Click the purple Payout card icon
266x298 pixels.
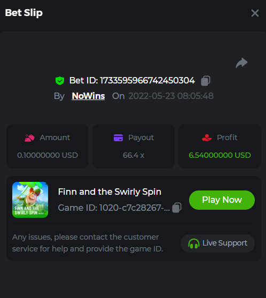tap(118, 138)
